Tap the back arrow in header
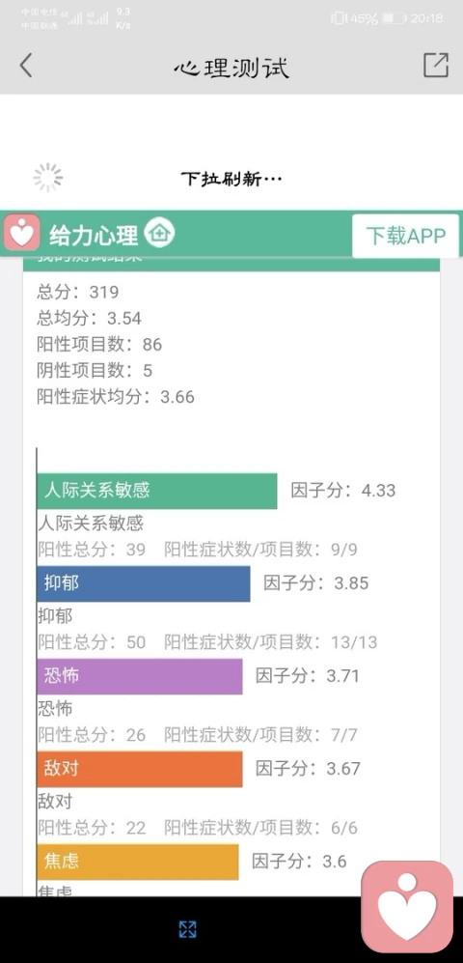Viewport: 463px width, 963px height. coord(26,65)
